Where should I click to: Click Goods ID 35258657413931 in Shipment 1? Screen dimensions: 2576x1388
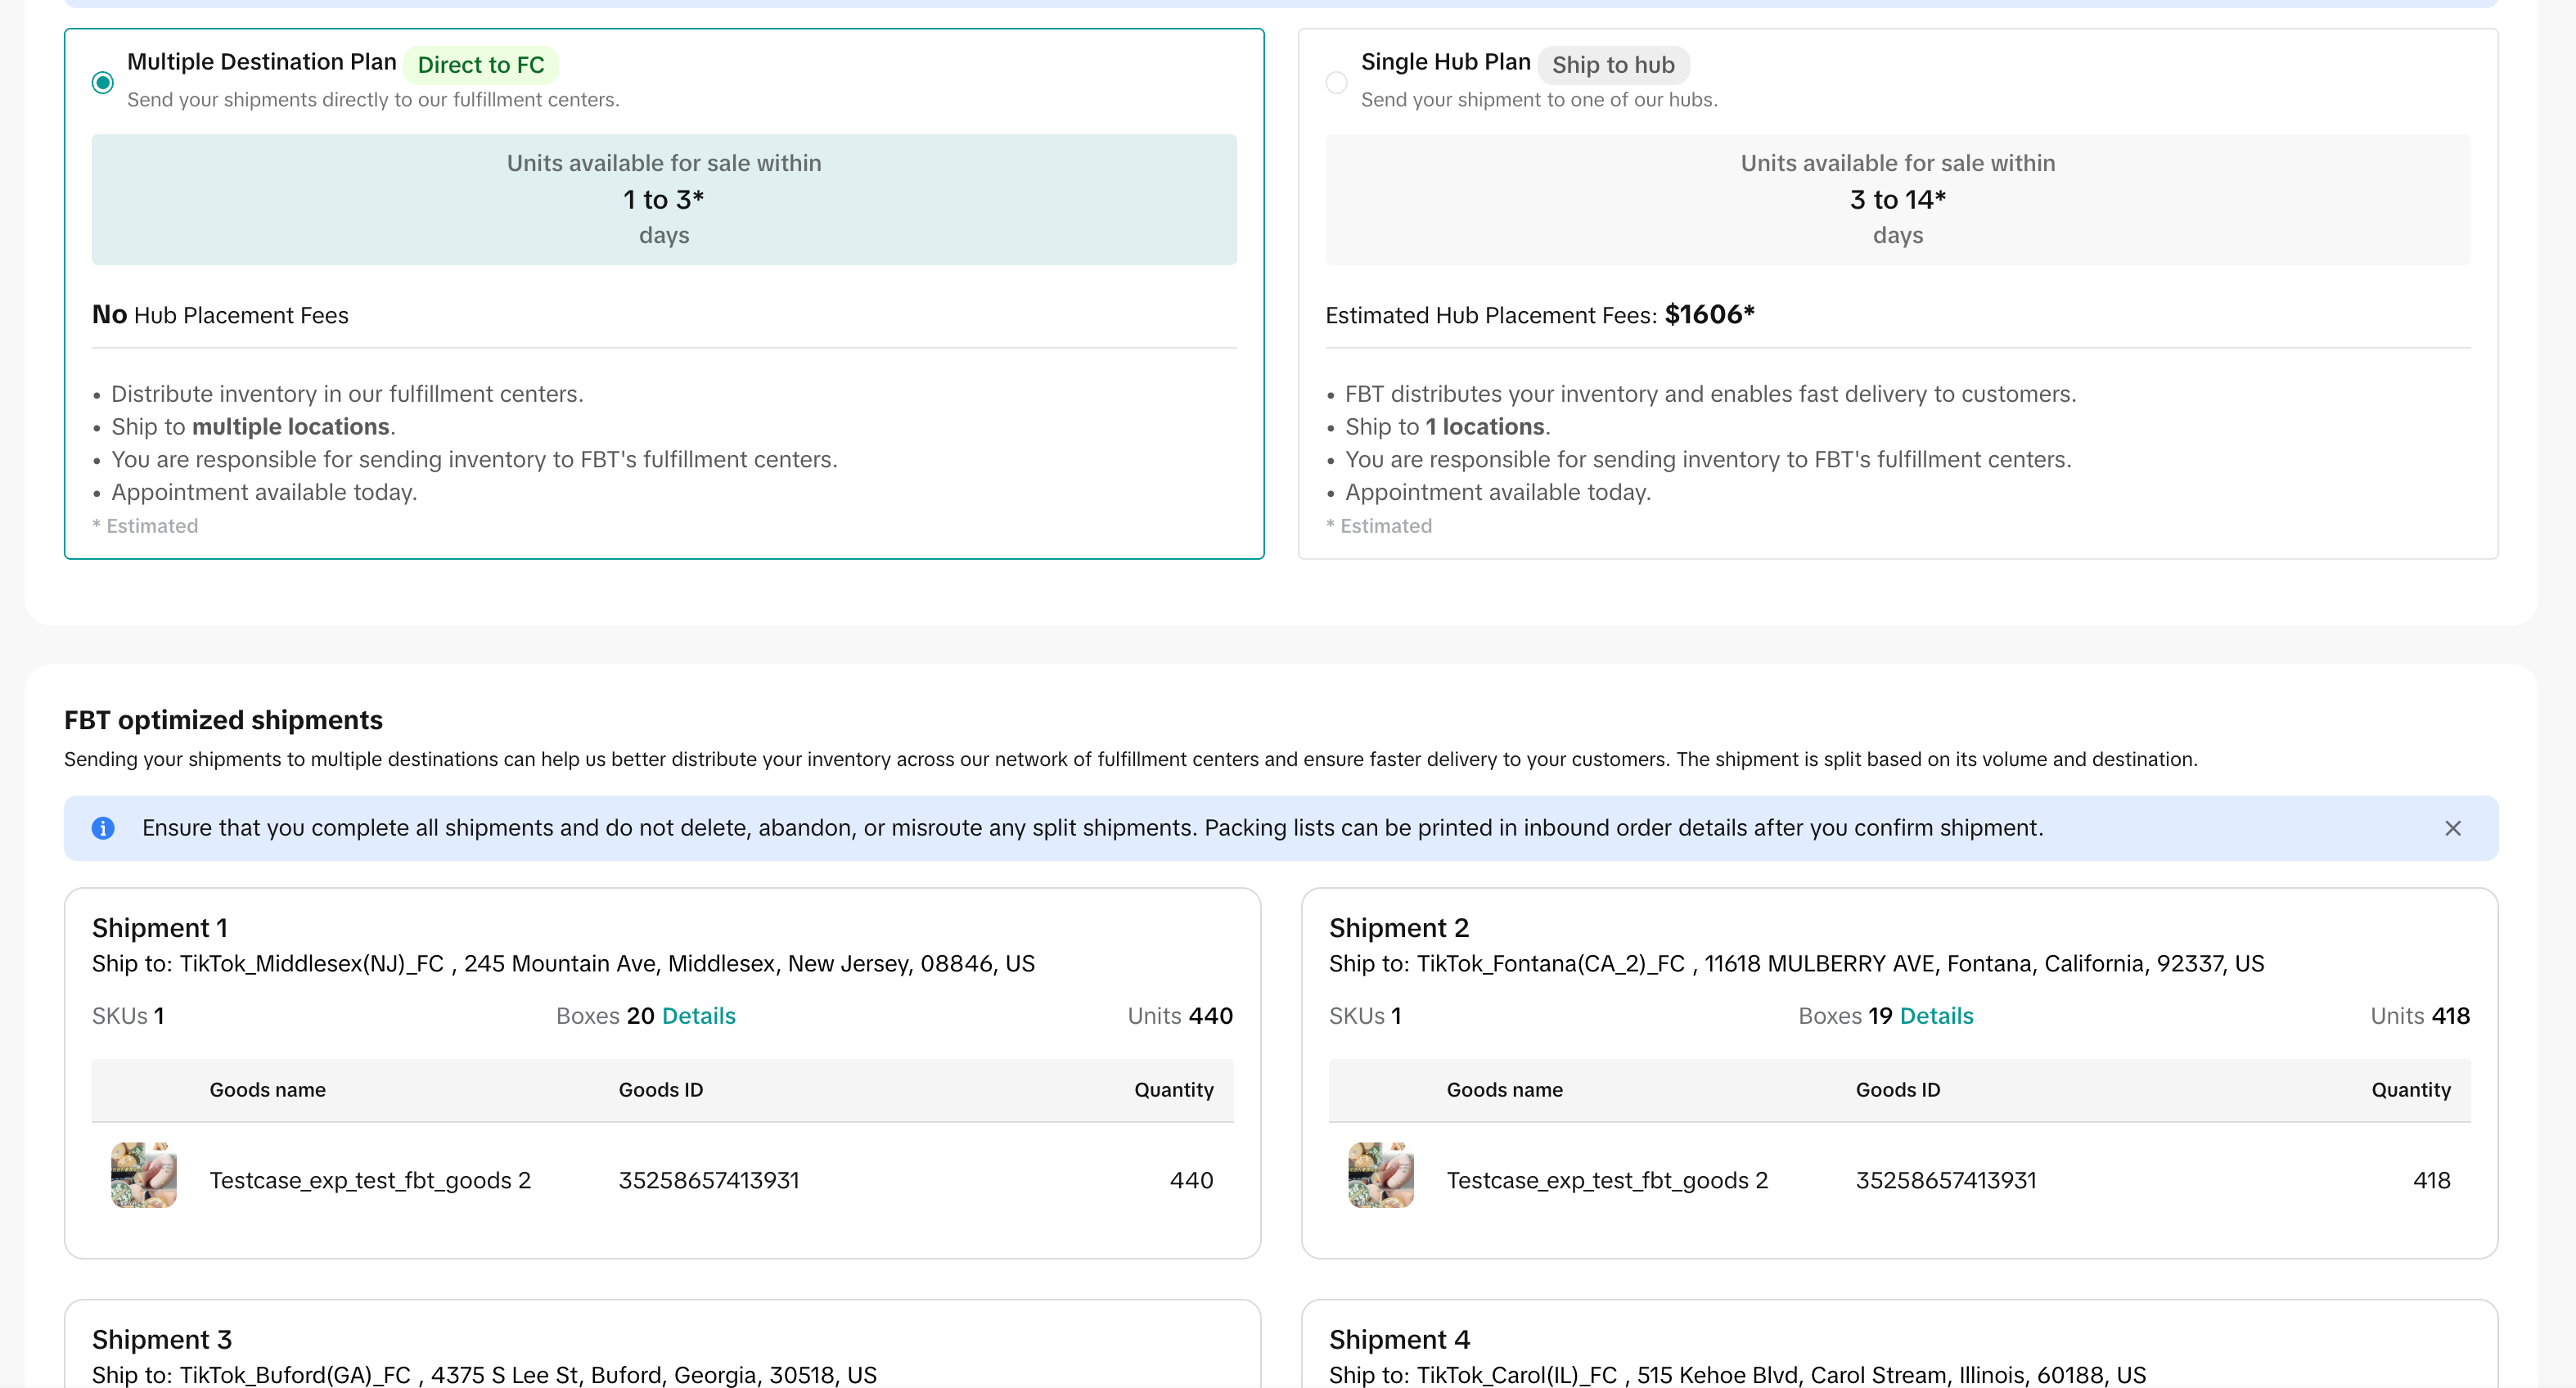(708, 1181)
